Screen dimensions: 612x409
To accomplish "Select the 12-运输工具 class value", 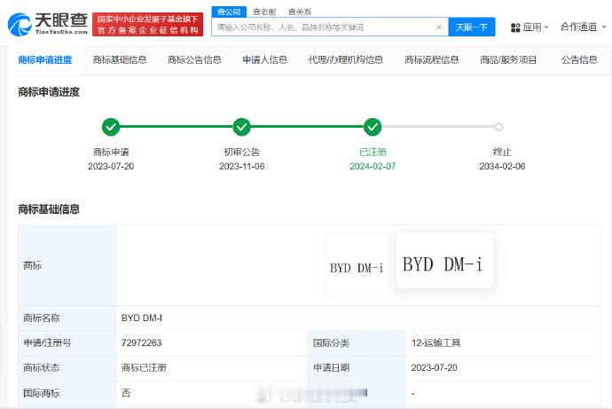I will pyautogui.click(x=435, y=342).
